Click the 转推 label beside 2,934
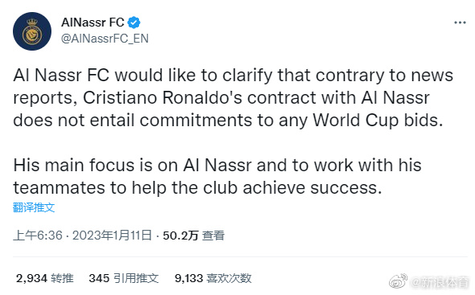Screen dimensions: 475x295 click(x=62, y=278)
